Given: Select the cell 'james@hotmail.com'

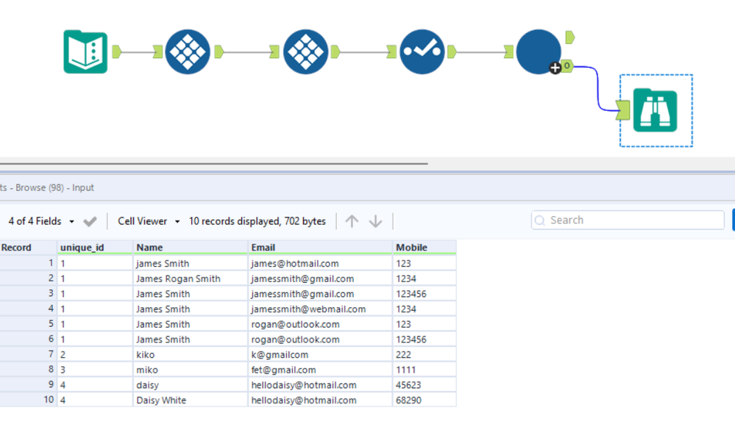Looking at the screenshot, I should [320, 264].
